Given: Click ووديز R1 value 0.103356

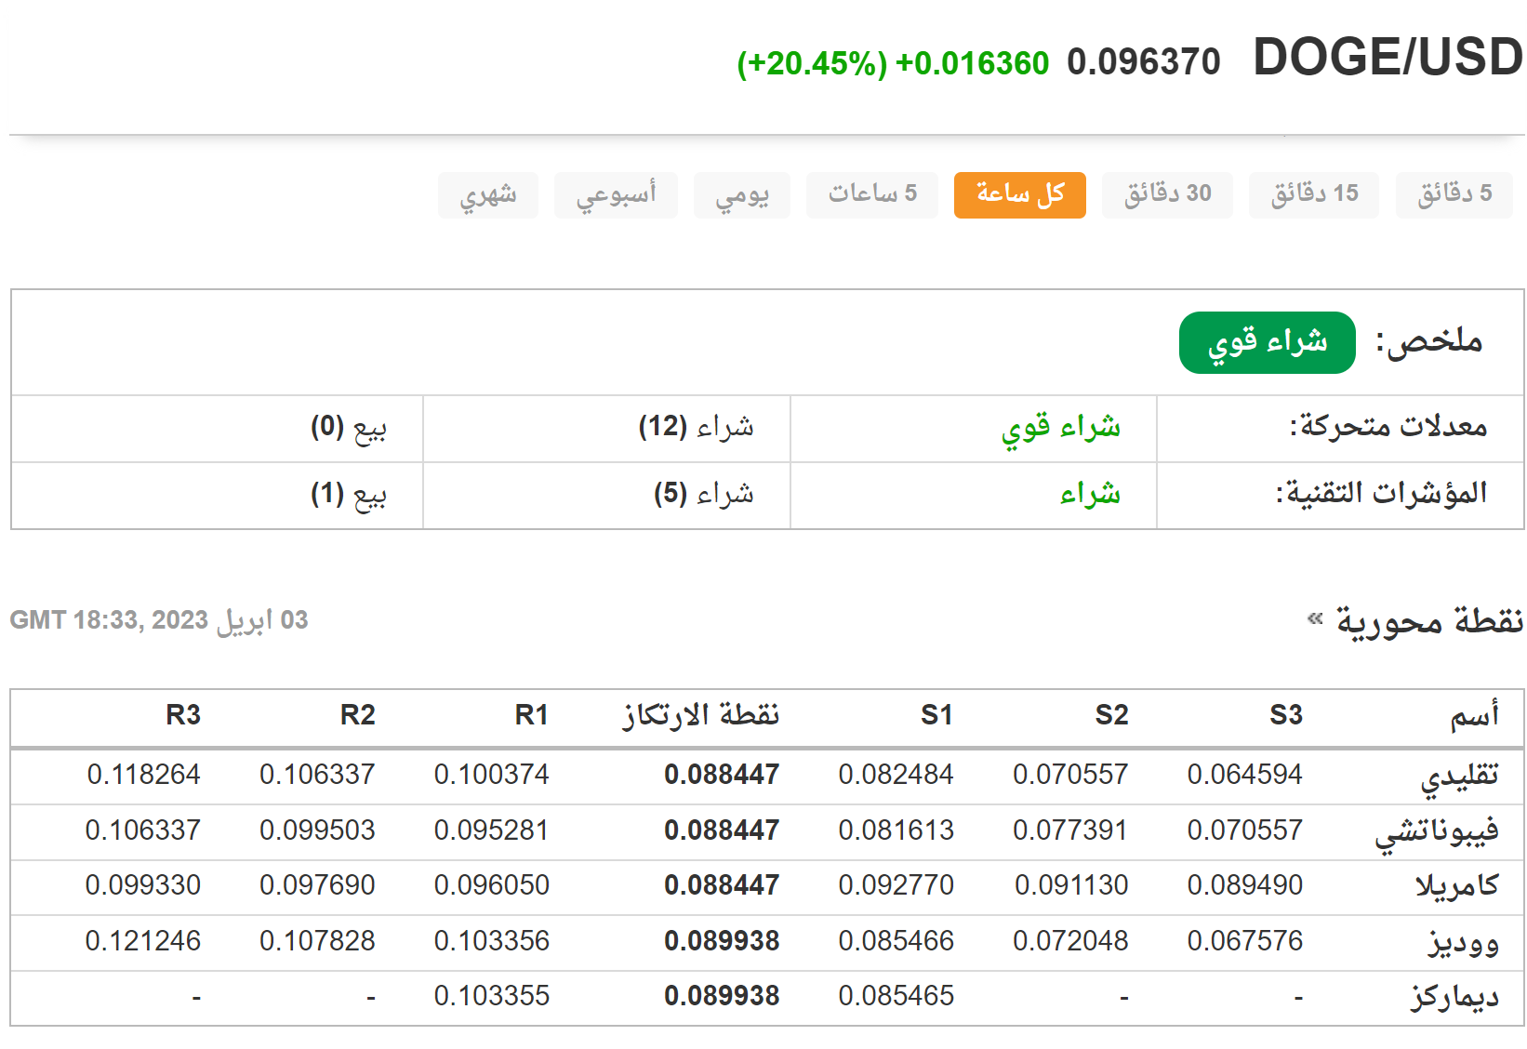Looking at the screenshot, I should 491,941.
